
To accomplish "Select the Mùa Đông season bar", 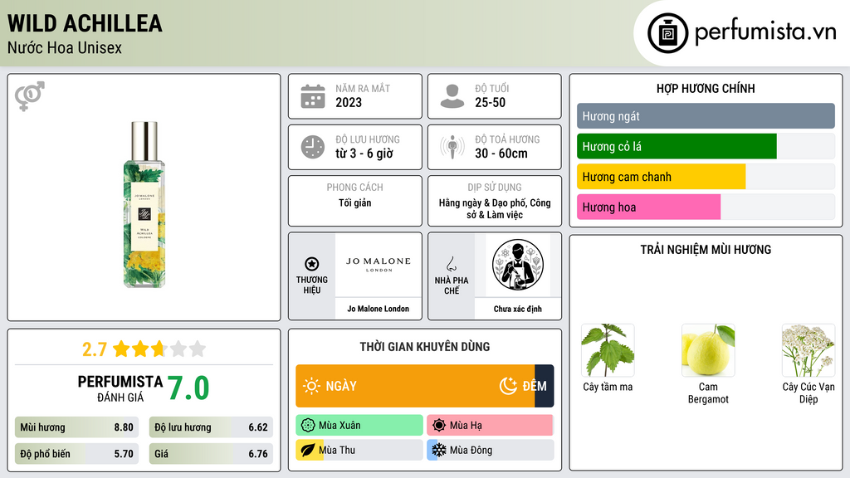I will pos(490,450).
